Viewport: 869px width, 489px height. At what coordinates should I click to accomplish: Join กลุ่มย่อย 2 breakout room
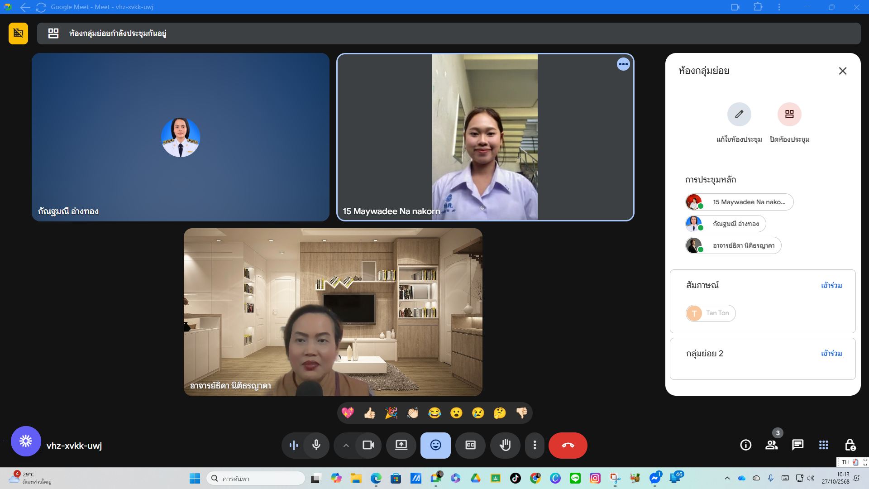point(831,354)
